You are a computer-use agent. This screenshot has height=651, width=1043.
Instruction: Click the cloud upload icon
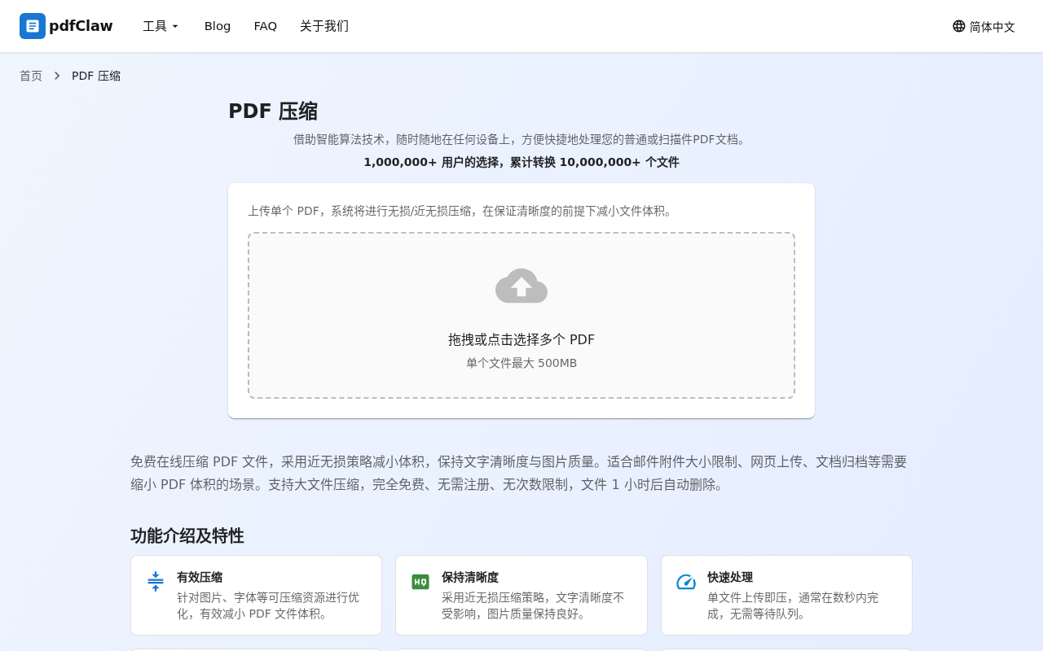point(521,286)
